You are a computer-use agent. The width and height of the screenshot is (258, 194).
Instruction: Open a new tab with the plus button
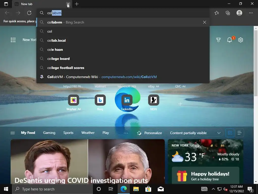click(x=77, y=4)
